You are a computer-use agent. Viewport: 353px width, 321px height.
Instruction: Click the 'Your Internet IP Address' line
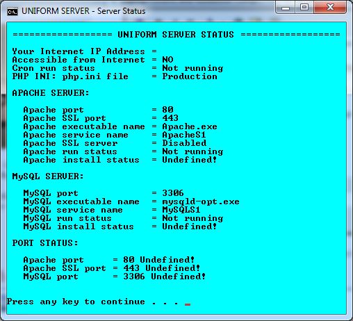pyautogui.click(x=85, y=51)
